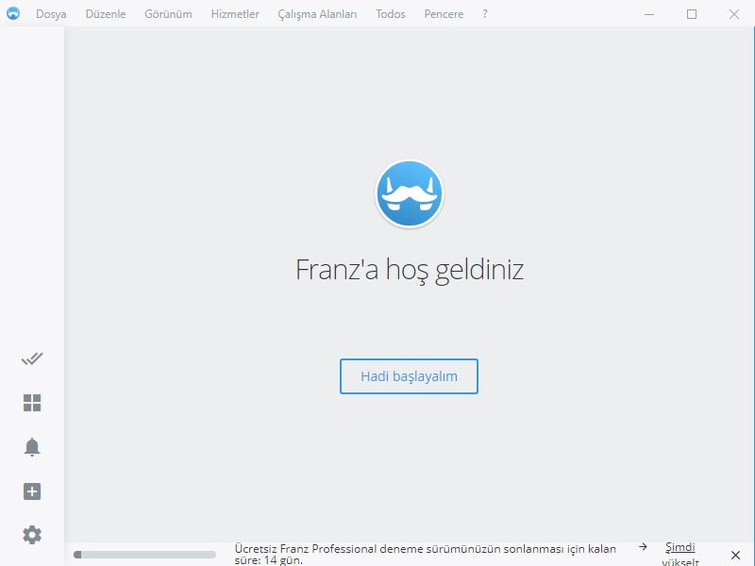755x566 pixels.
Task: Click the trial progress bar
Action: pos(144,555)
